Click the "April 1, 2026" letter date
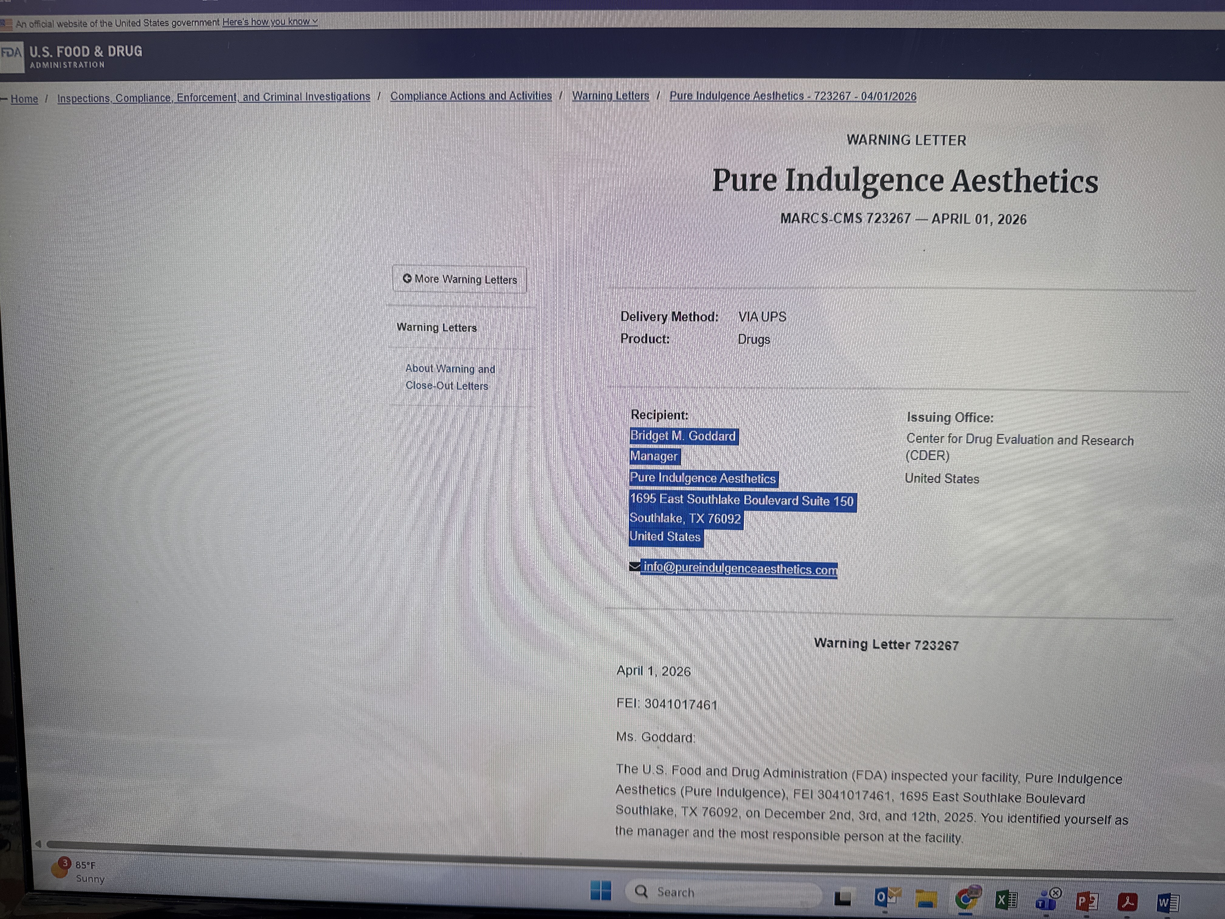The width and height of the screenshot is (1225, 919). 654,671
